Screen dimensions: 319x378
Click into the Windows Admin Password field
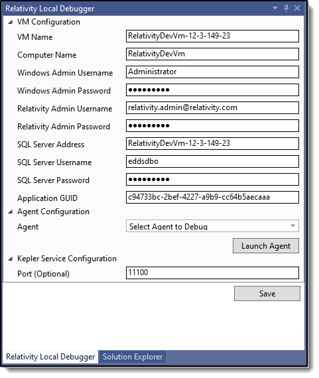click(x=212, y=90)
